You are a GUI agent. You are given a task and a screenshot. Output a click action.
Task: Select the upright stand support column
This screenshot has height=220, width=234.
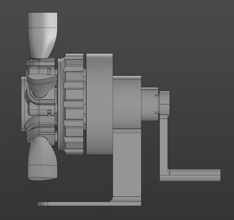coord(127,165)
